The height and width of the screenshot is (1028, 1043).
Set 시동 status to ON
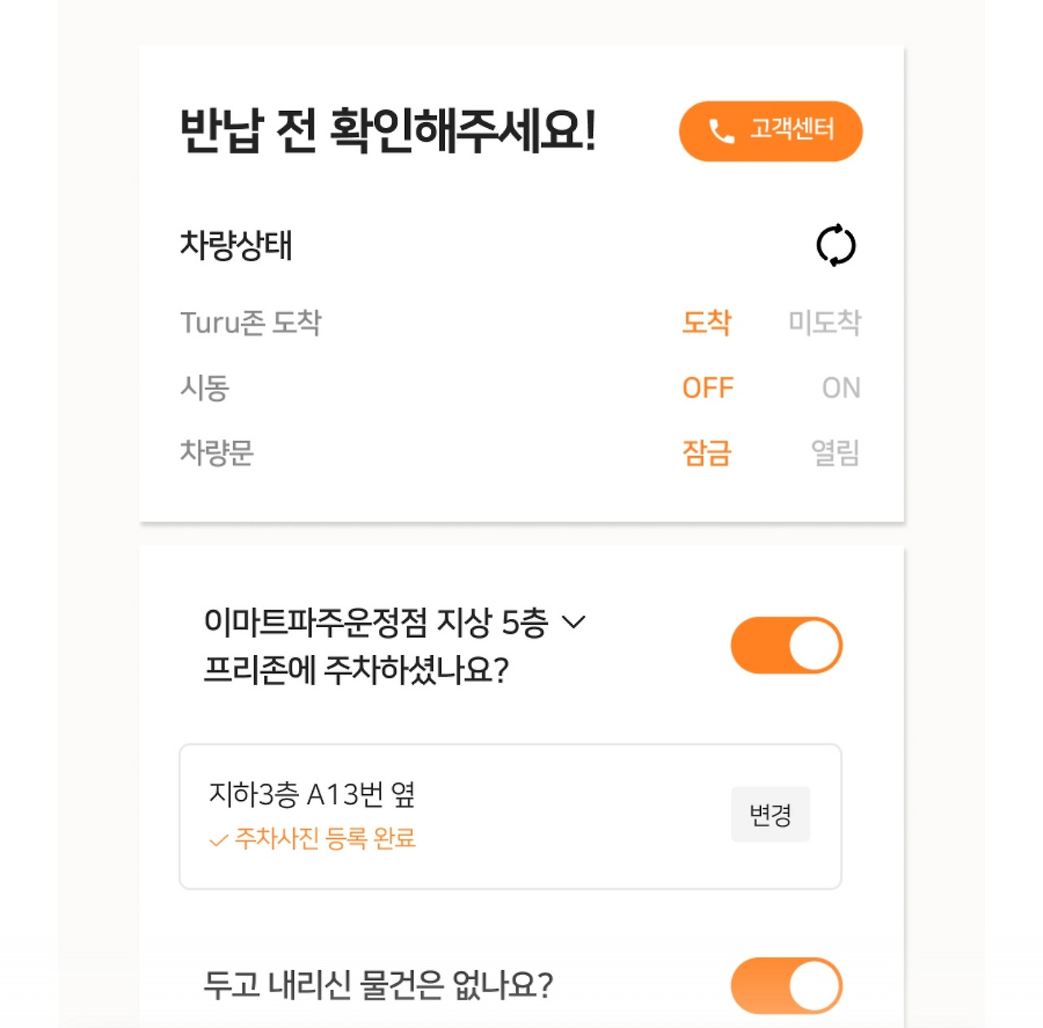pos(843,388)
